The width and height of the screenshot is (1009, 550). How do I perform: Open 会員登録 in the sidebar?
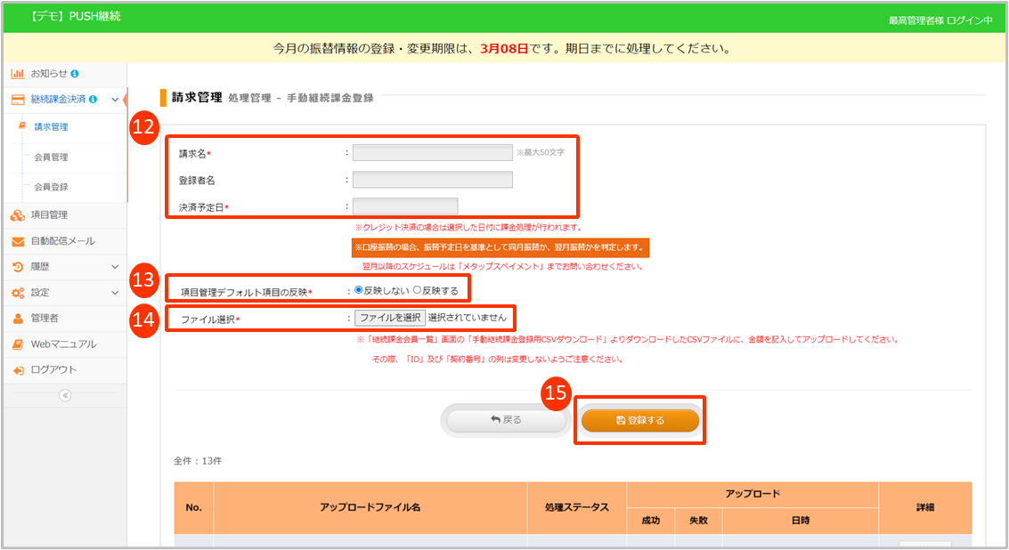(51, 187)
